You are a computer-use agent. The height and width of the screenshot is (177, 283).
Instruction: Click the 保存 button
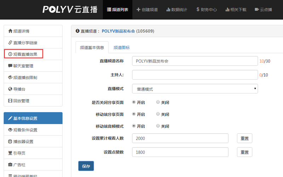[86, 166]
